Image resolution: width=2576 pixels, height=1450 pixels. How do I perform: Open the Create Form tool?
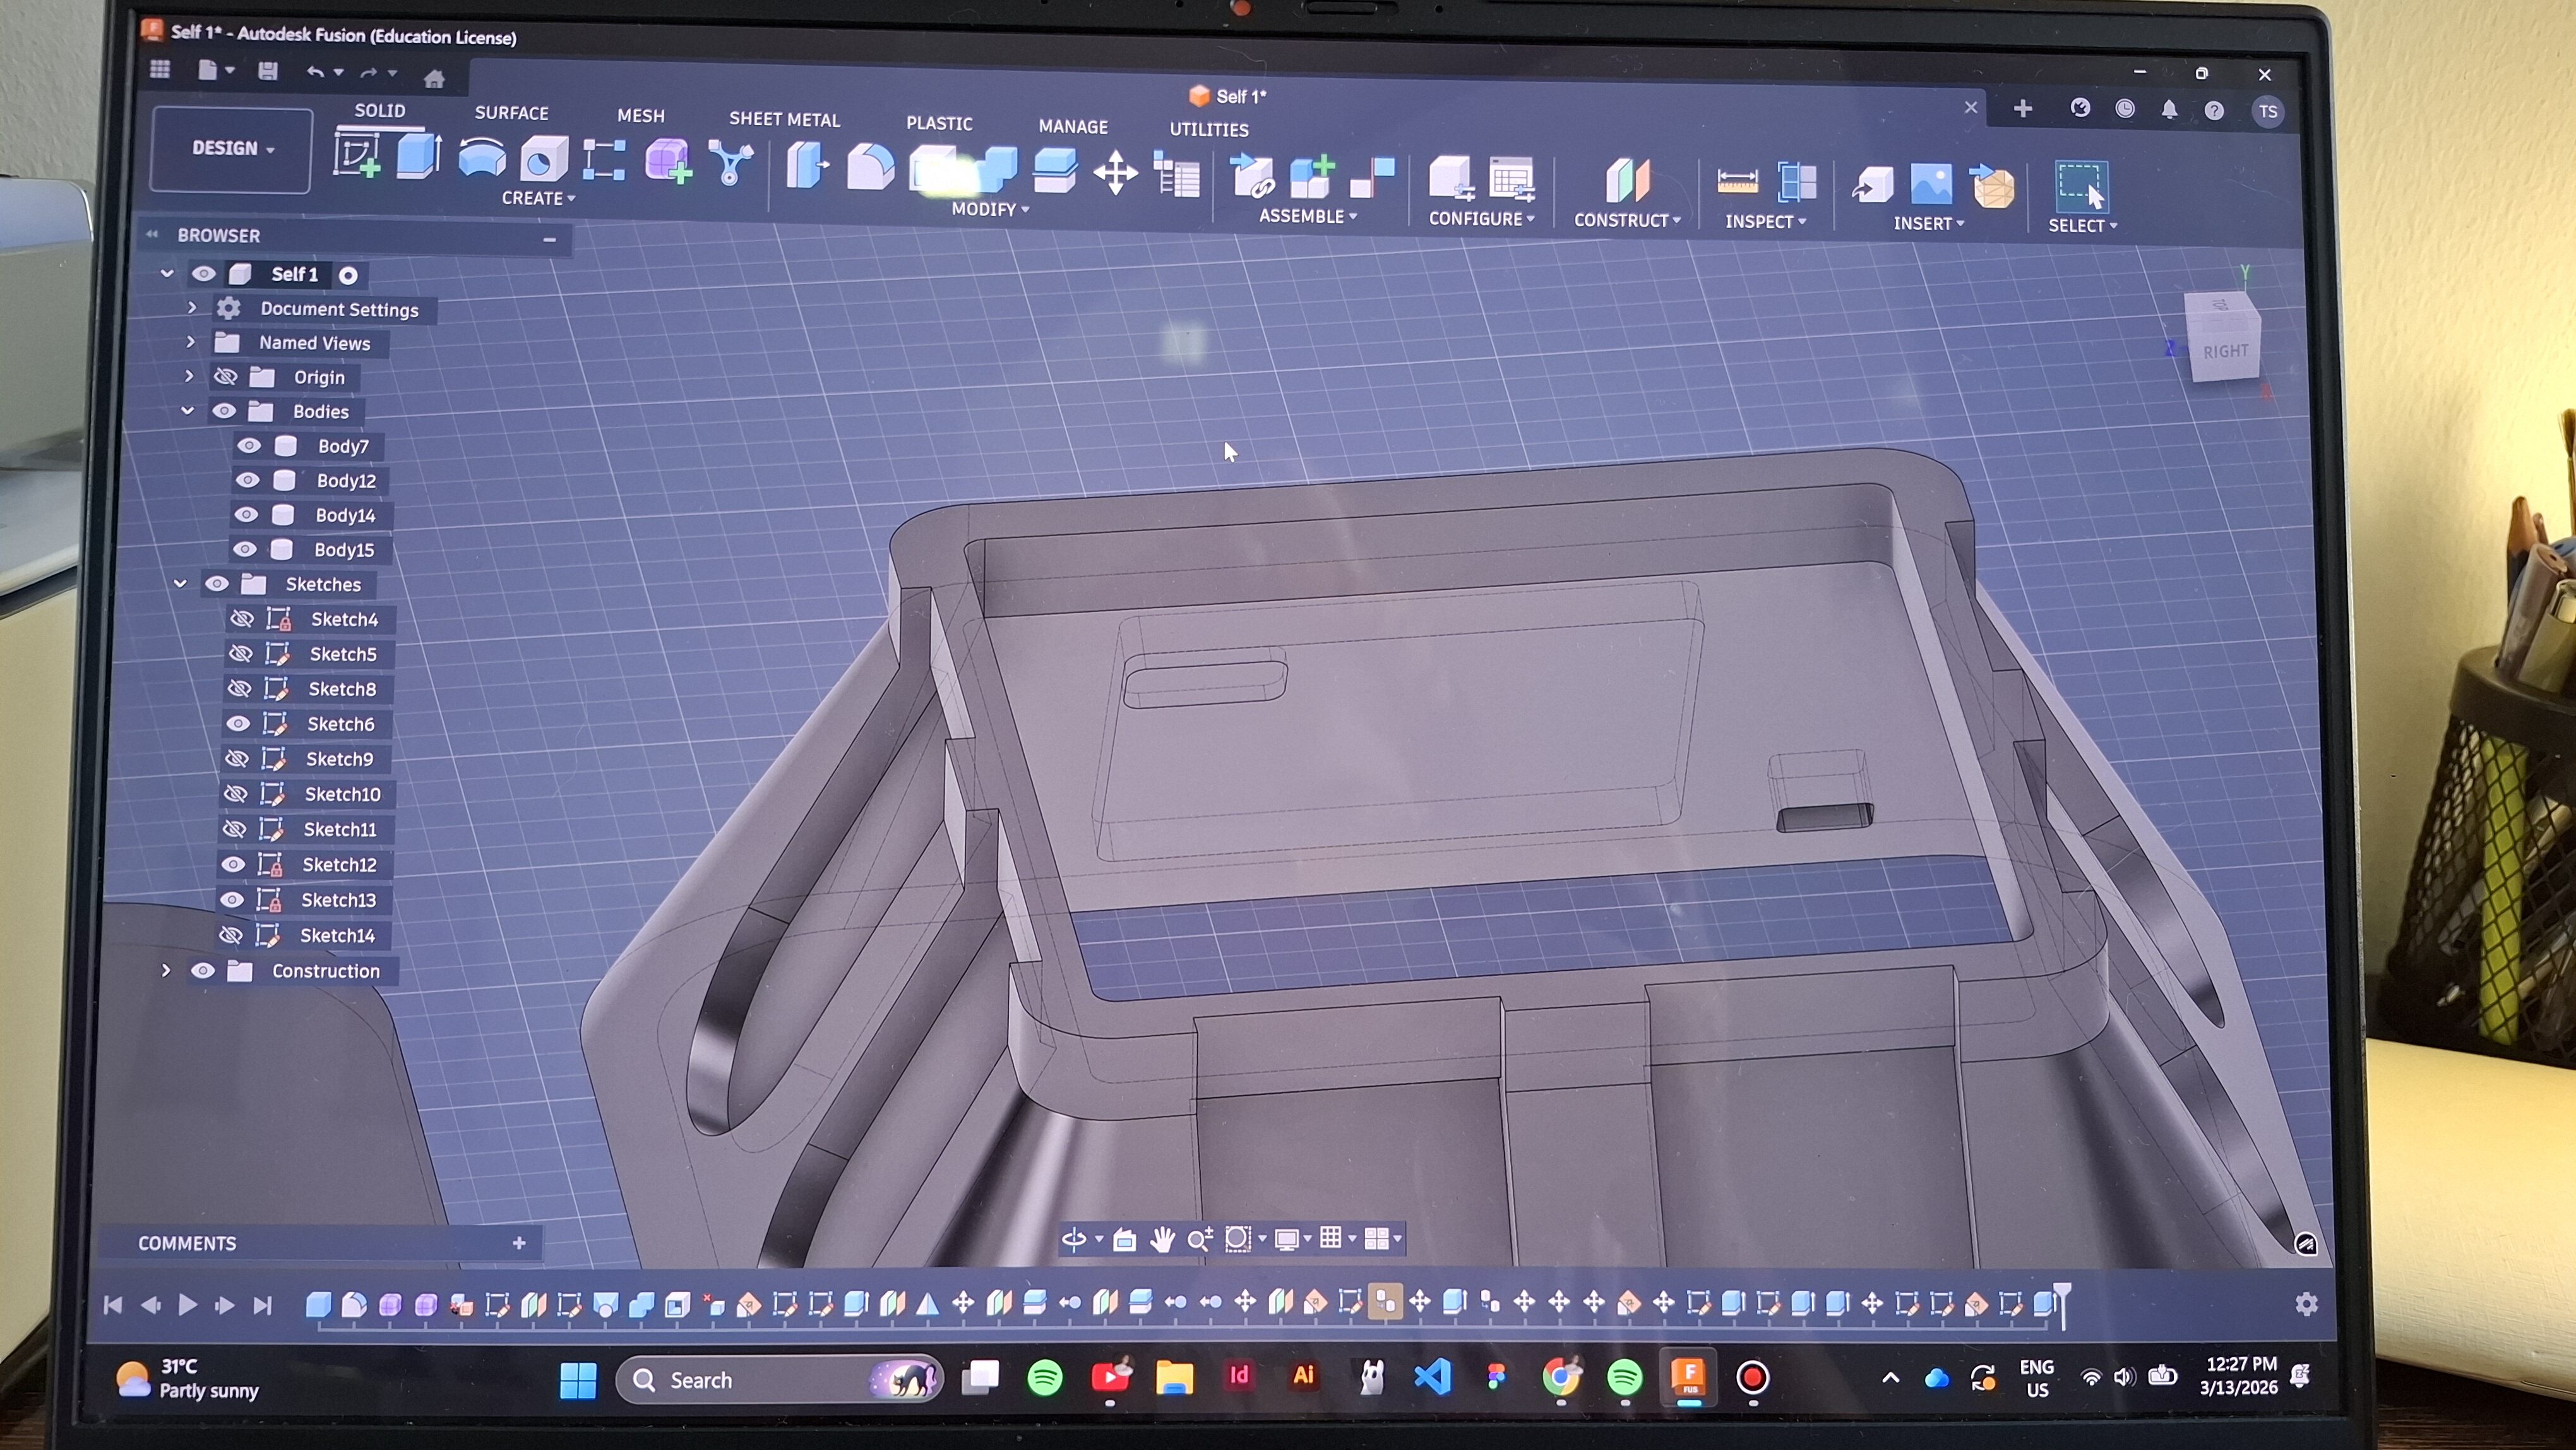click(x=668, y=162)
